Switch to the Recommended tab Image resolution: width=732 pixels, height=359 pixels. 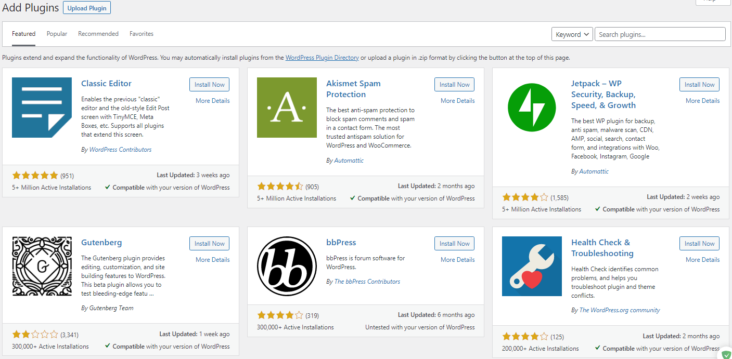pyautogui.click(x=98, y=34)
